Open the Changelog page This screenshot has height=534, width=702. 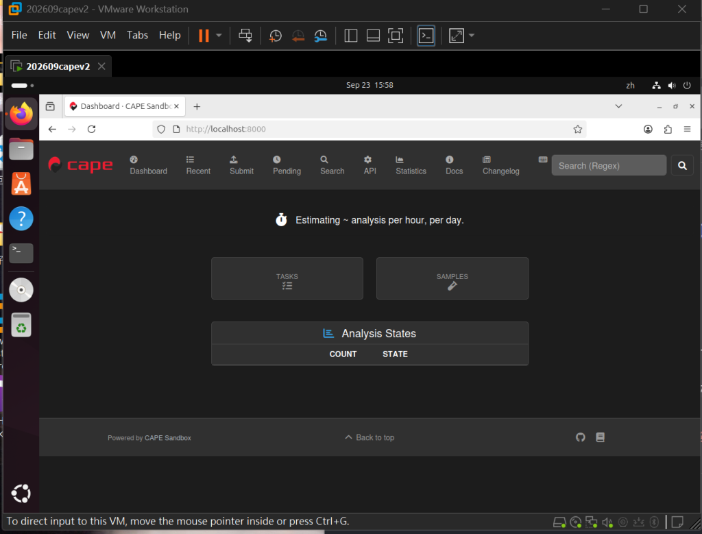coord(500,166)
